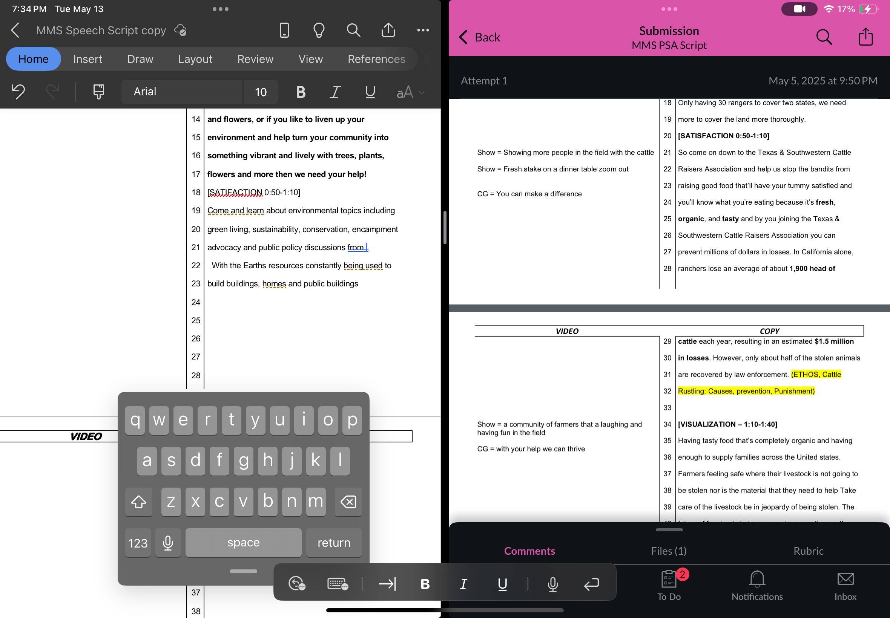Switch to the Insert ribbon tab

pyautogui.click(x=87, y=59)
